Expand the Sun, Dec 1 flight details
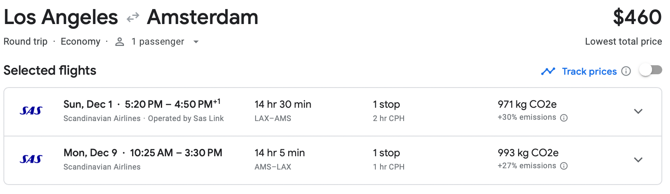This screenshot has height=194, width=670. pyautogui.click(x=638, y=111)
